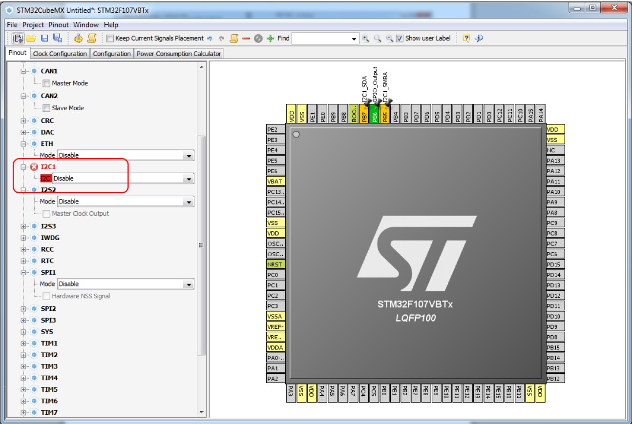Screen dimensions: 632x424
Task: Uncheck Show user Label
Action: (x=400, y=39)
